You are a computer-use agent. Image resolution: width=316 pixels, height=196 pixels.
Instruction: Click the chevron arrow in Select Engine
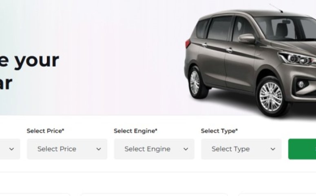tap(186, 149)
